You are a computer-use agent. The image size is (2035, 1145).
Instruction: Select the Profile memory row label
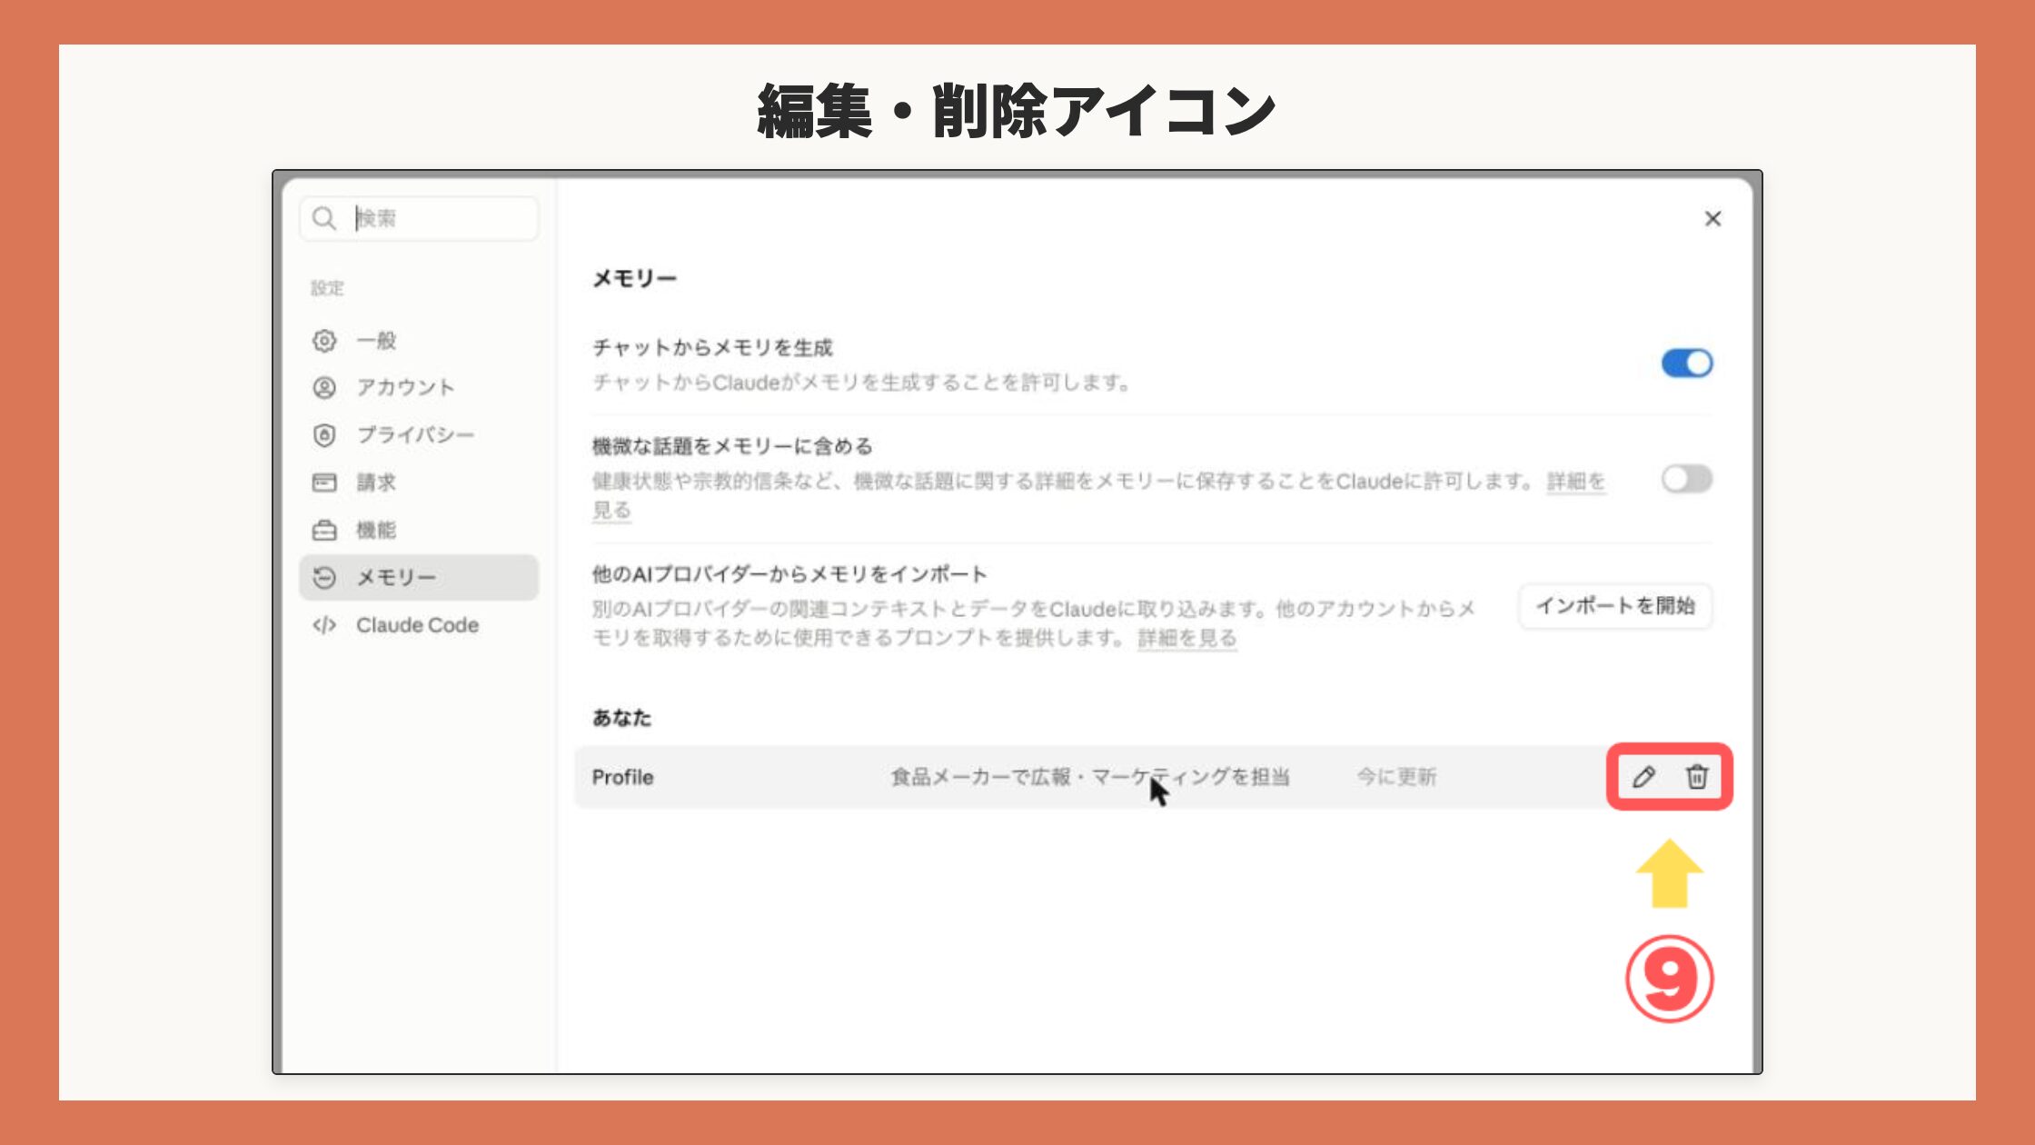[622, 777]
